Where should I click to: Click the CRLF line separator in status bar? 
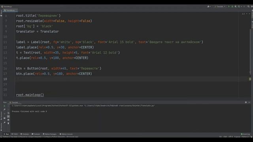click(x=225, y=137)
